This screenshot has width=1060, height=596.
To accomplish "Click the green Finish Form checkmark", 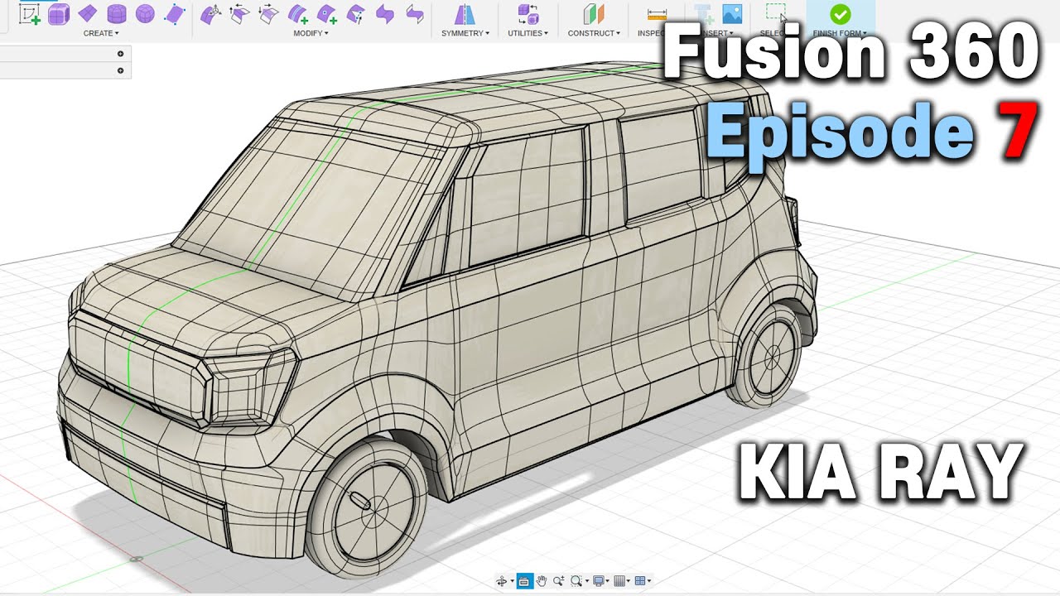I will coord(840,14).
